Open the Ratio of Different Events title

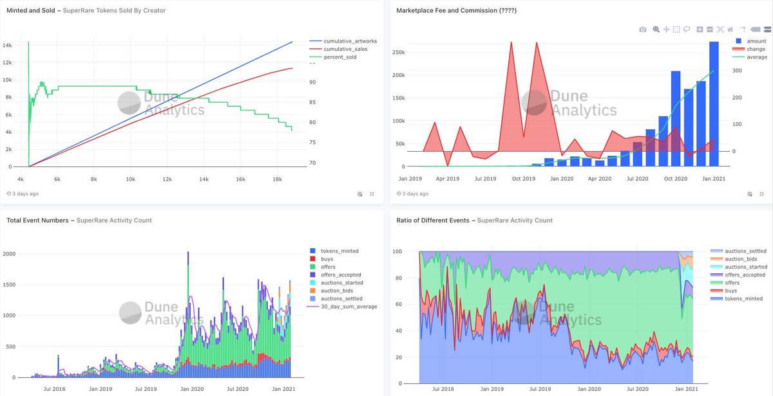coord(432,221)
